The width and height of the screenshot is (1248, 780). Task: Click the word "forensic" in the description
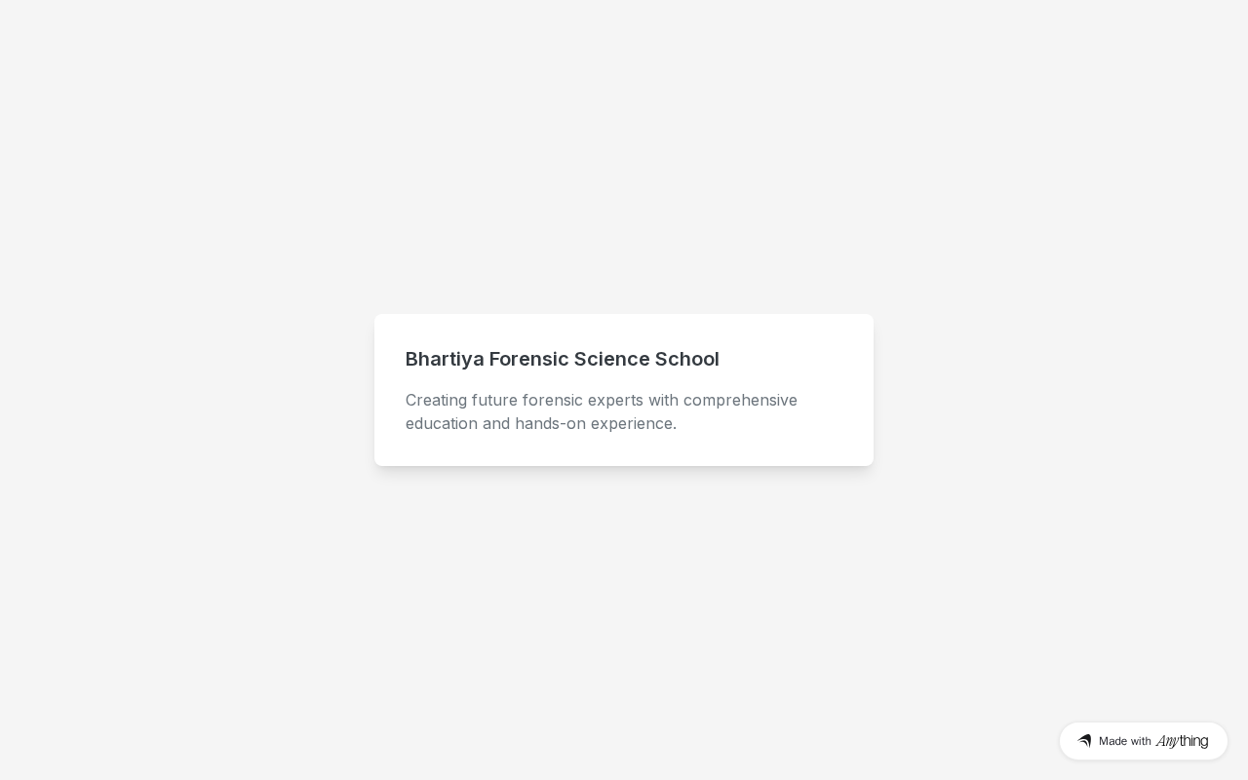[552, 400]
